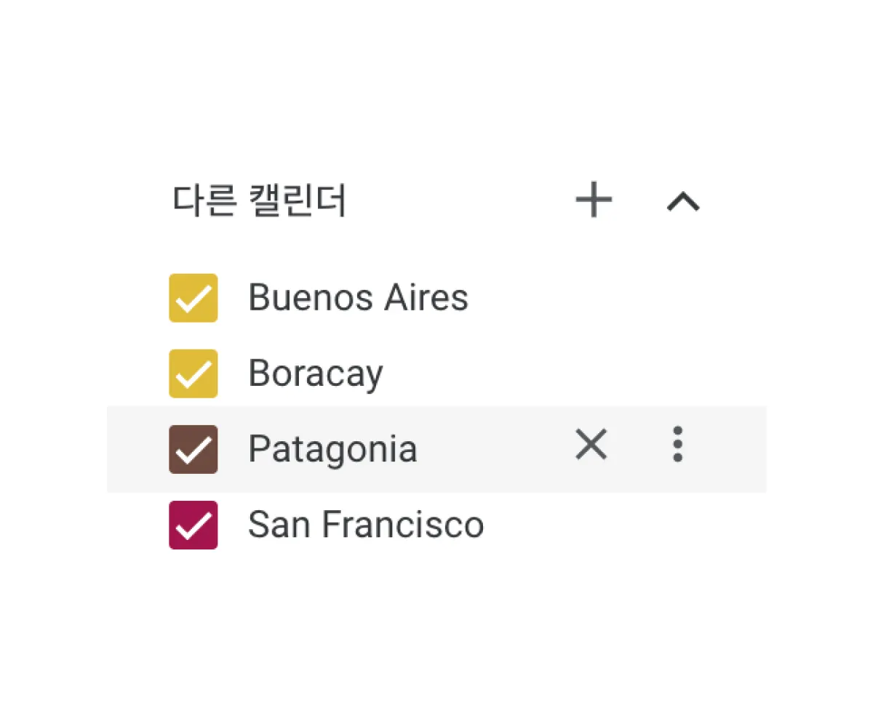Open Patagonia's three-dot options menu
Viewport: 870px width, 705px height.
[x=678, y=445]
